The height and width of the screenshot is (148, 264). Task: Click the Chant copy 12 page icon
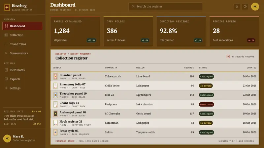click(55, 104)
